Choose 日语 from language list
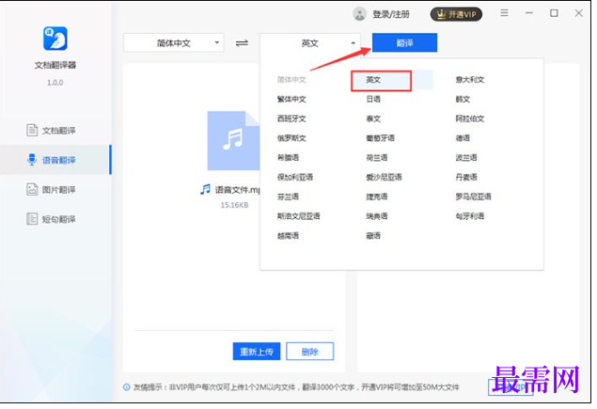The width and height of the screenshot is (597, 409). click(x=373, y=100)
